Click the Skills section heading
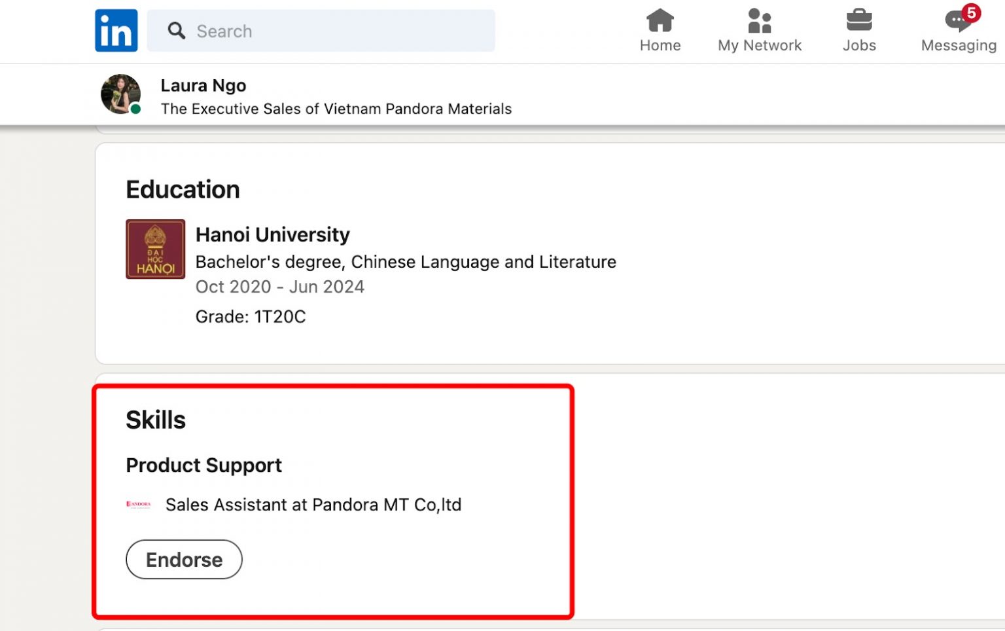The image size is (1005, 631). tap(156, 420)
